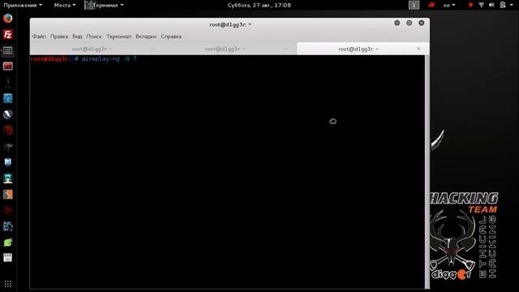Close the first terminal tab
519x292 pixels.
click(x=152, y=49)
